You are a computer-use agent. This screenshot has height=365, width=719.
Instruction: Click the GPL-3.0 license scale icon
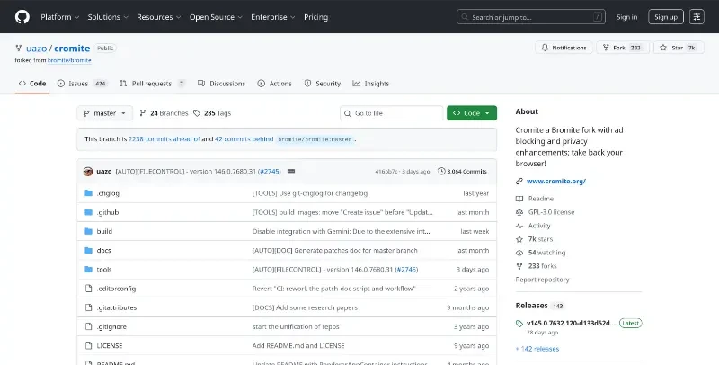point(519,212)
